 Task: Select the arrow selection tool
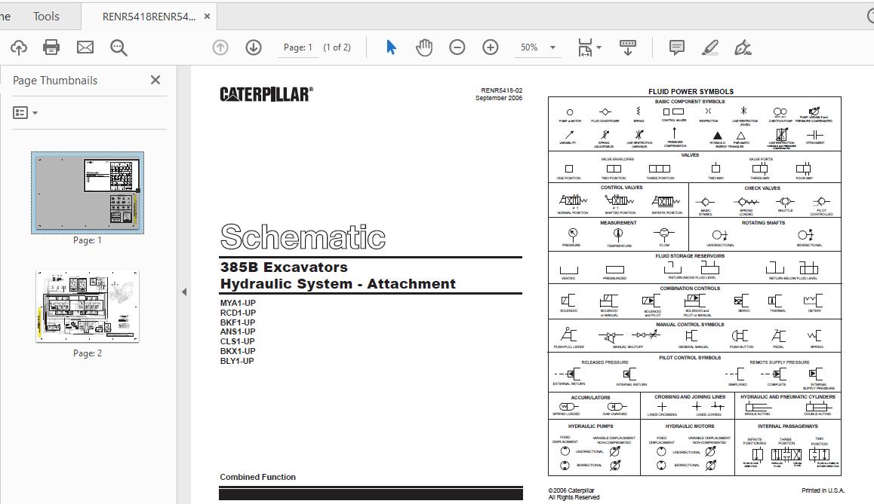point(391,47)
